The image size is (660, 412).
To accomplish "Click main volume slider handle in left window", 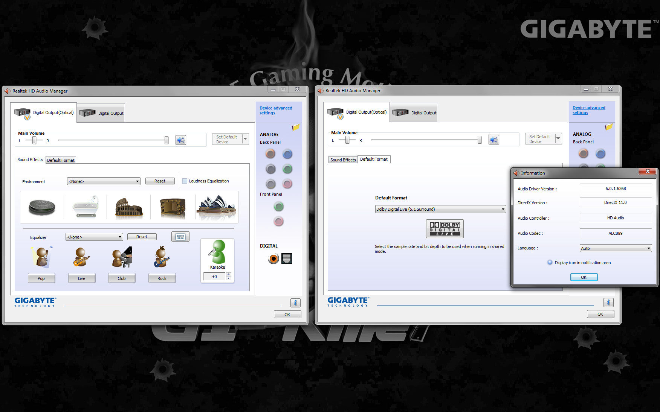I will click(167, 140).
